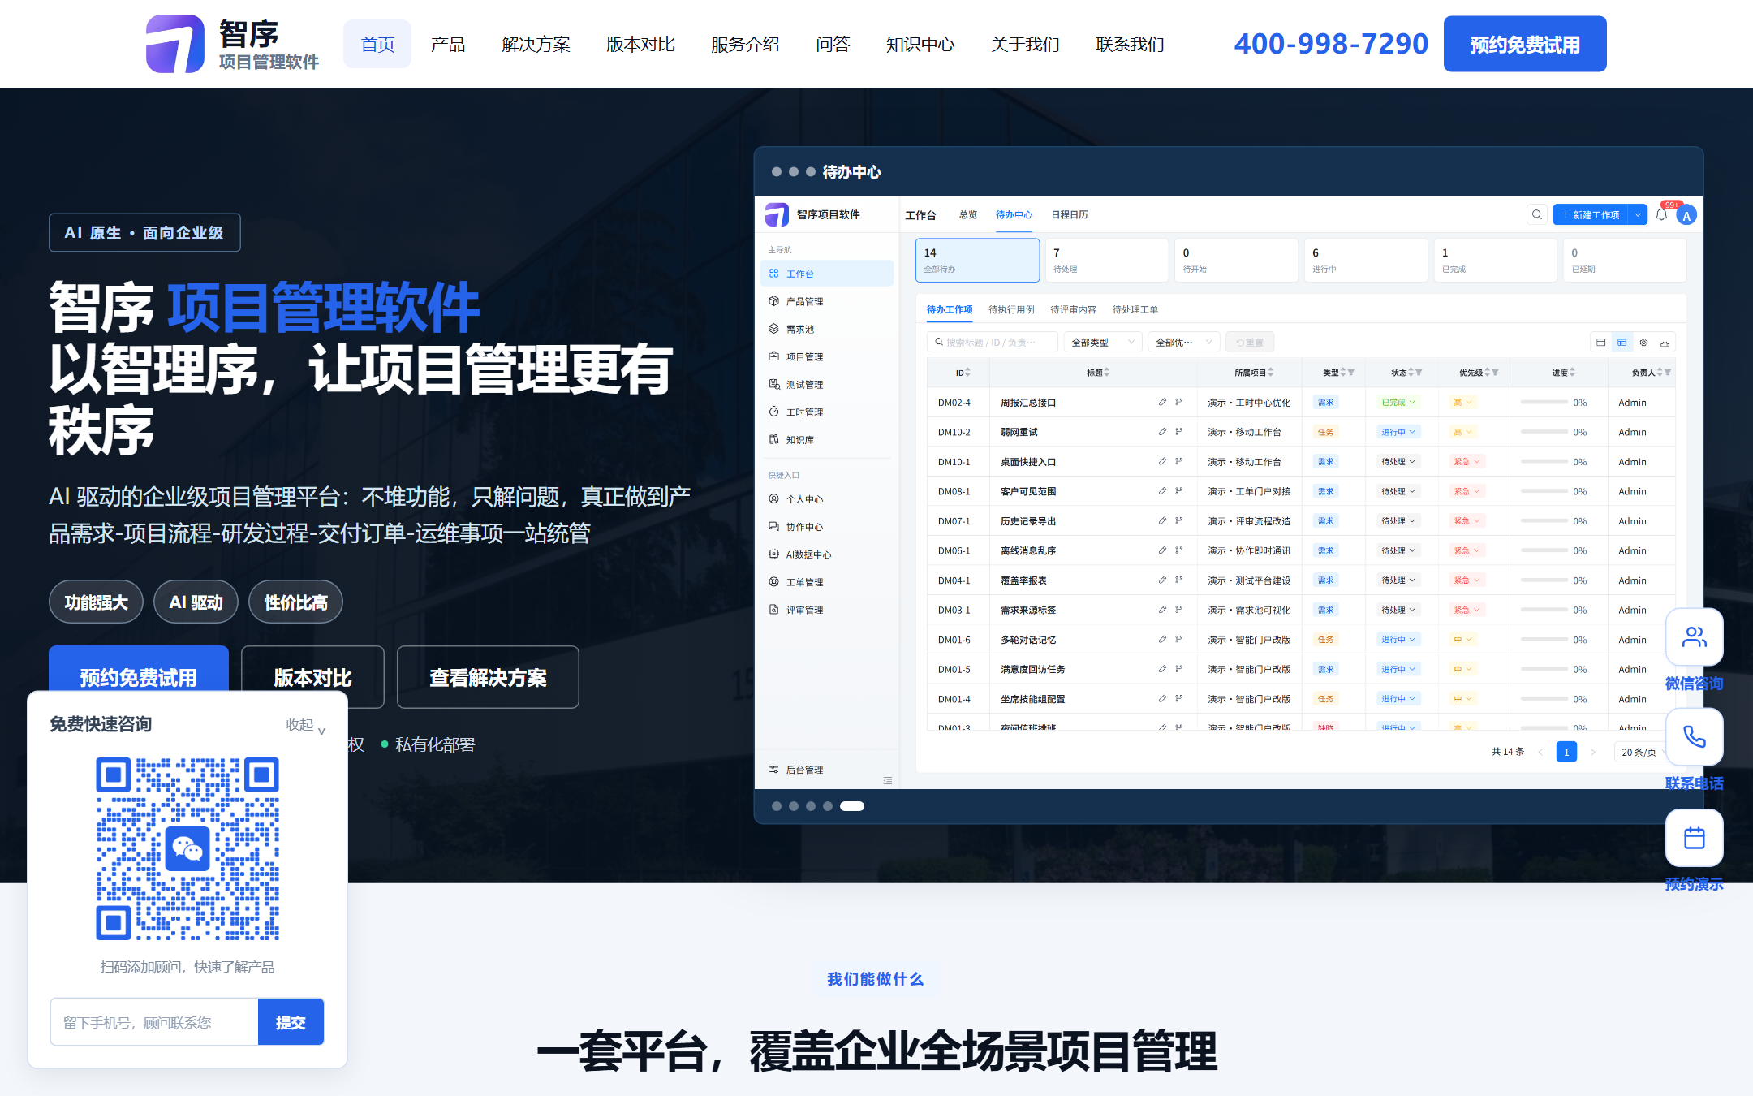Click the WeChat QR code image

tap(187, 848)
